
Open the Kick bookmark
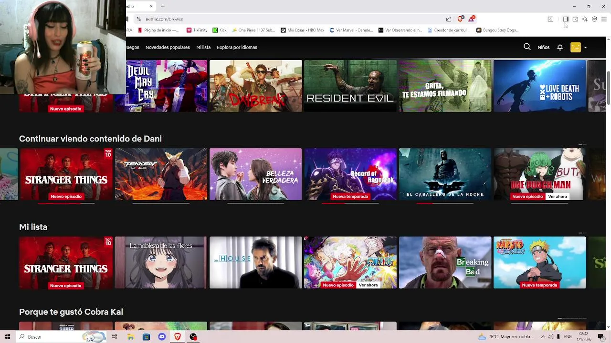tap(220, 30)
